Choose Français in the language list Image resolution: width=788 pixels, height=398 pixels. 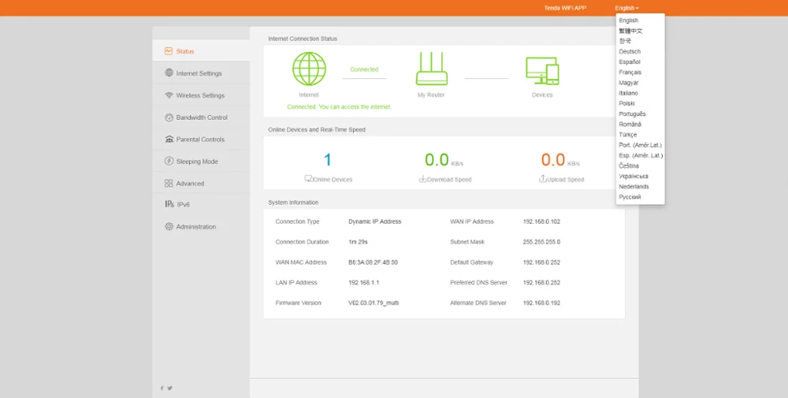[630, 72]
